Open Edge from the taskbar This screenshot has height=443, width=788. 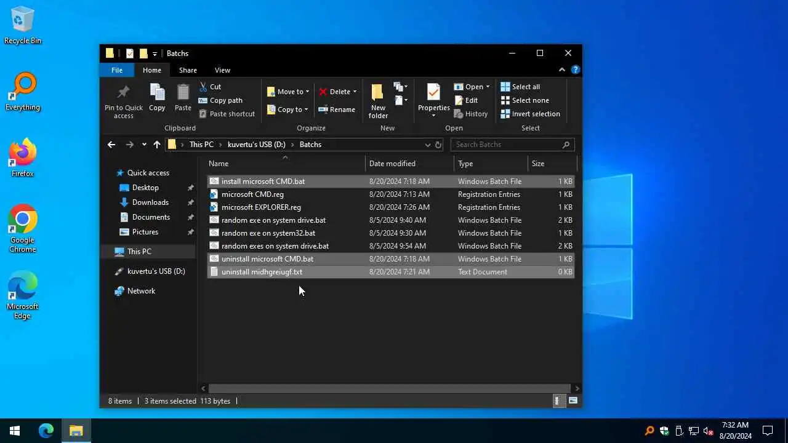[x=46, y=431]
